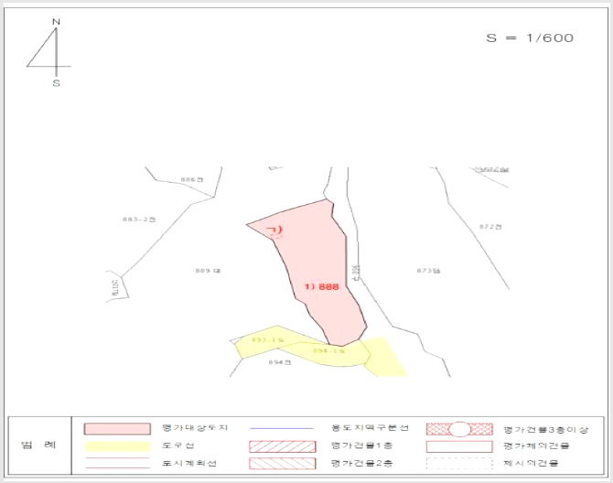Click parcel label 886전
The image size is (613, 483).
click(192, 180)
